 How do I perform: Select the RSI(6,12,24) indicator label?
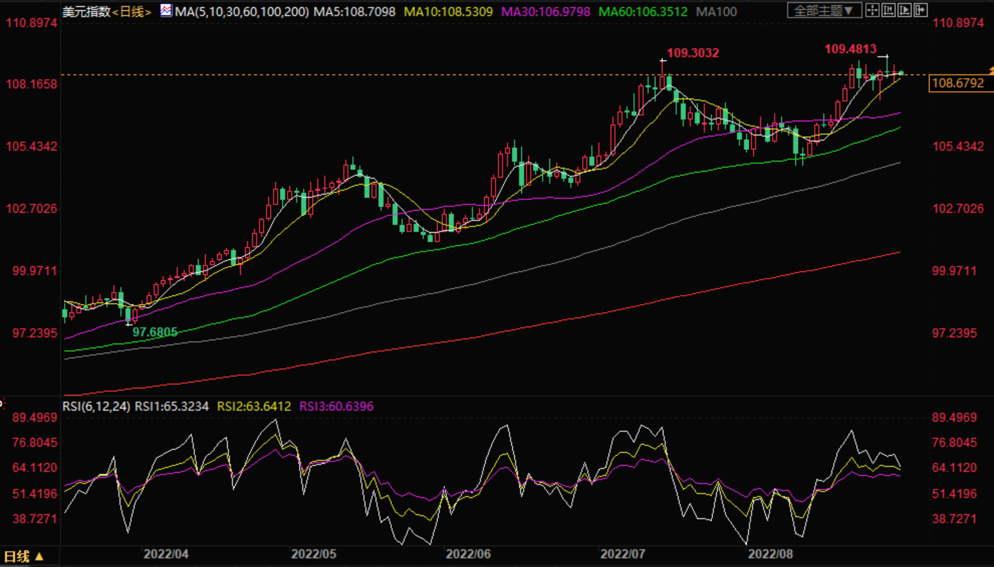pyautogui.click(x=96, y=406)
